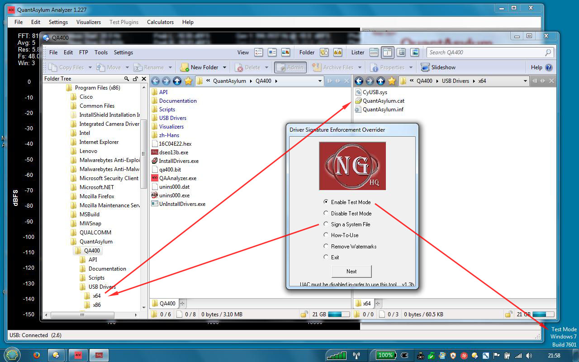Screen dimensions: 579x362
Task: Select How-To-Use radio option
Action: (326, 235)
